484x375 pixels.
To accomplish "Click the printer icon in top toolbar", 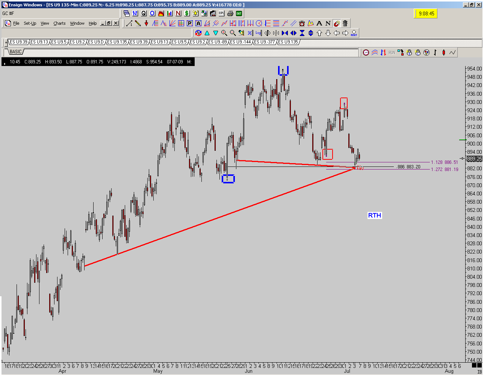I will 230,13.
